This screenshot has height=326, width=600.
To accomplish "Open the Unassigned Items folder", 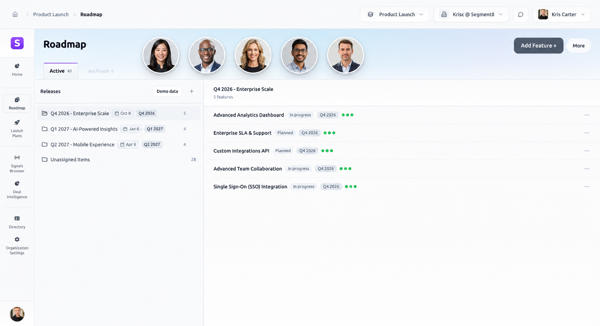I will (119, 160).
